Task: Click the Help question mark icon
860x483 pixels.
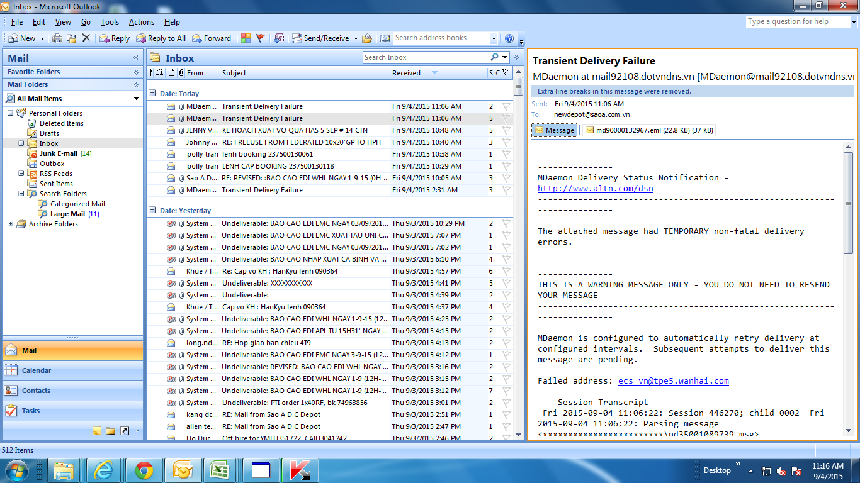Action: pos(509,38)
